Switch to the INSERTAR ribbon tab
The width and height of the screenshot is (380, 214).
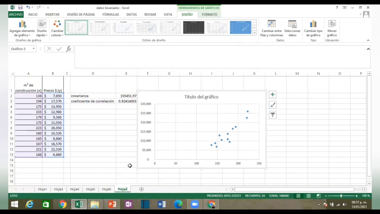click(x=52, y=14)
